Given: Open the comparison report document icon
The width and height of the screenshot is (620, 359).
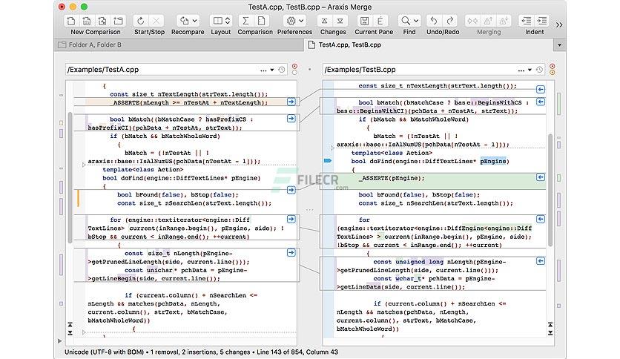Looking at the screenshot, I should (261, 21).
